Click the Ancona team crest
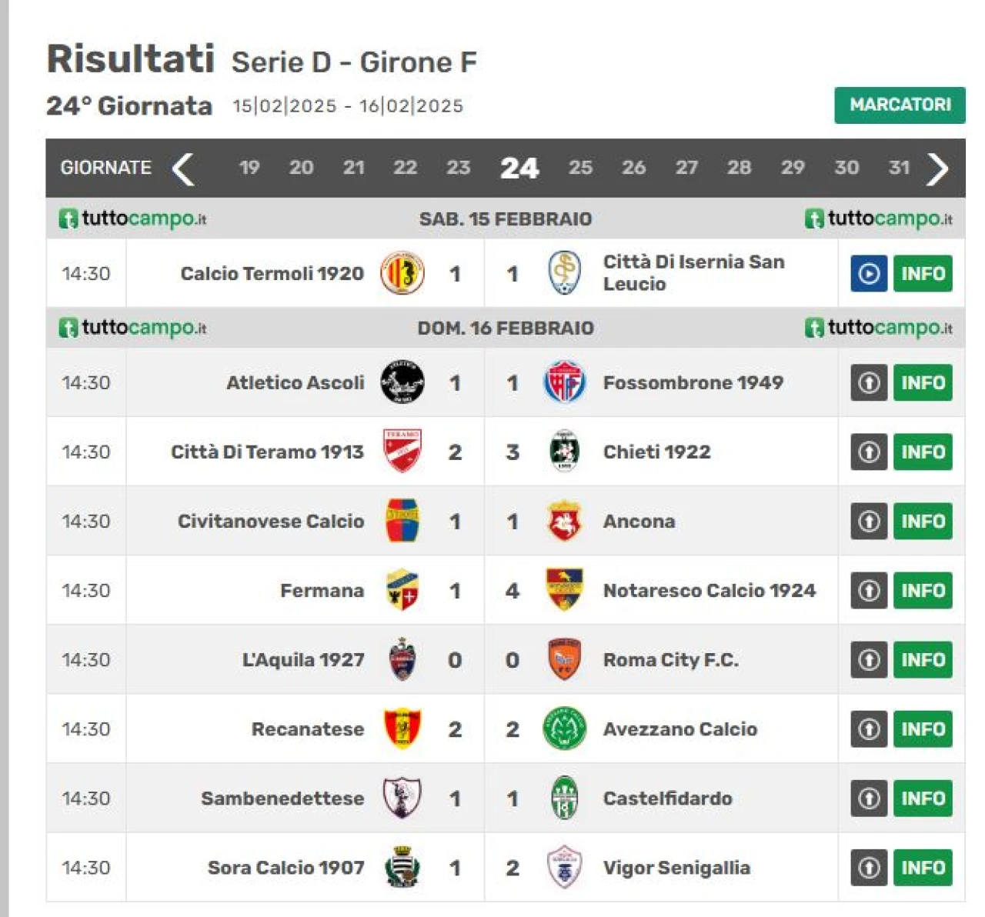This screenshot has width=985, height=917. [x=564, y=521]
